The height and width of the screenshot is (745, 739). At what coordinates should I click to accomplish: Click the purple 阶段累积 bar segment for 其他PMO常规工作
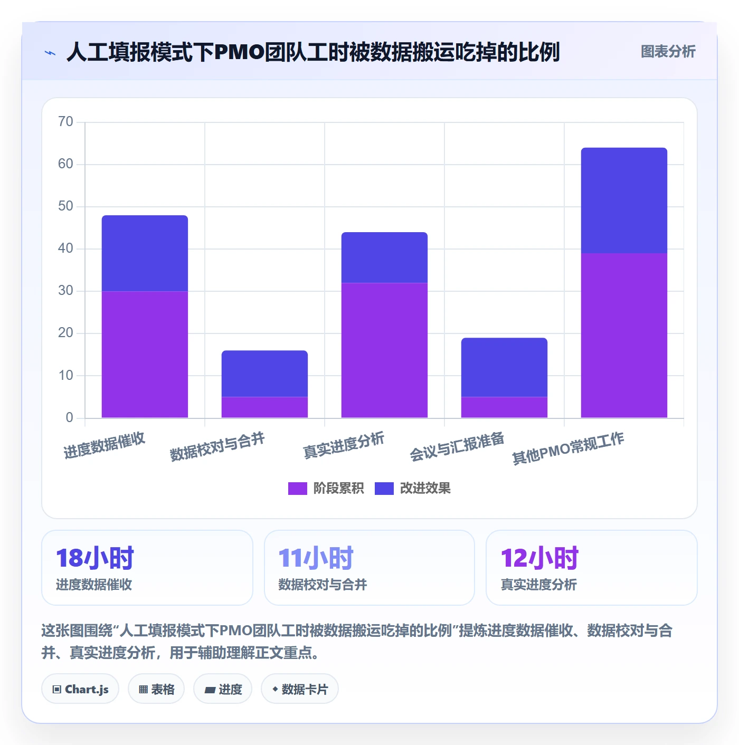click(x=624, y=336)
